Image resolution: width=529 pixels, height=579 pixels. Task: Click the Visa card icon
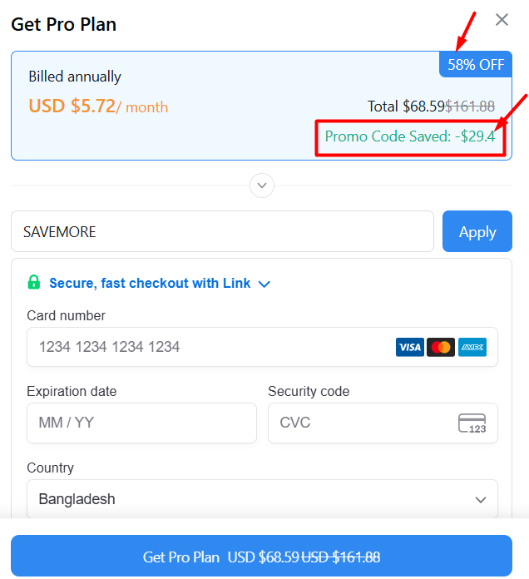click(409, 347)
